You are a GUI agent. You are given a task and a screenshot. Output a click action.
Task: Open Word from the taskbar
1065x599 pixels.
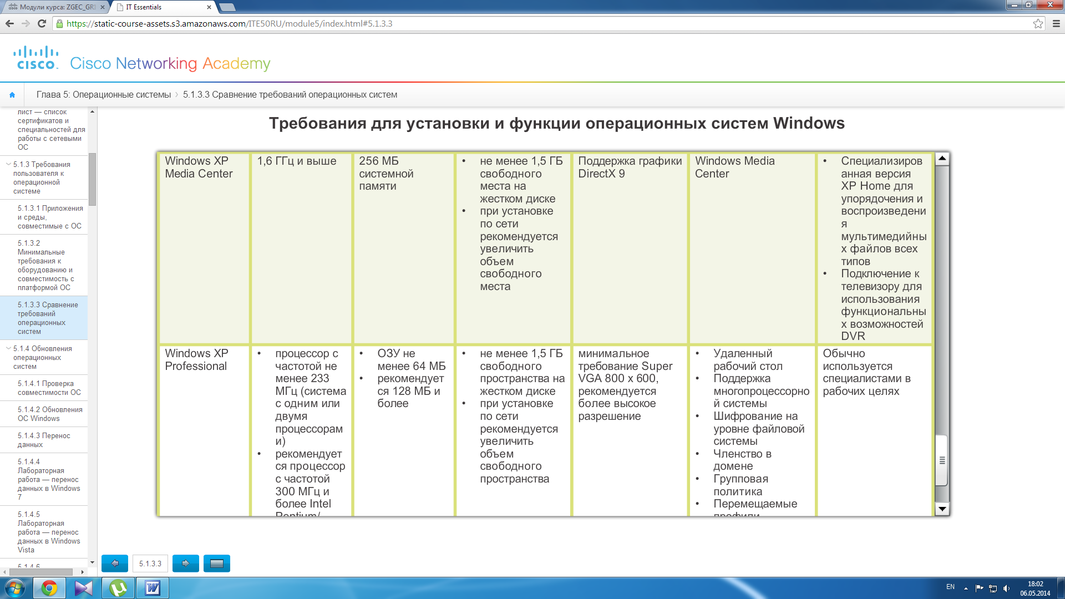coord(153,588)
